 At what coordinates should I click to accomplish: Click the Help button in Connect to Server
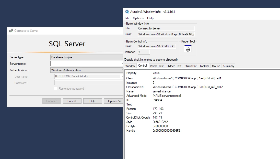pos(92,101)
